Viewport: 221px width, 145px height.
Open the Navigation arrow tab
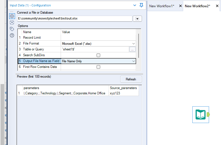click(x=12, y=23)
